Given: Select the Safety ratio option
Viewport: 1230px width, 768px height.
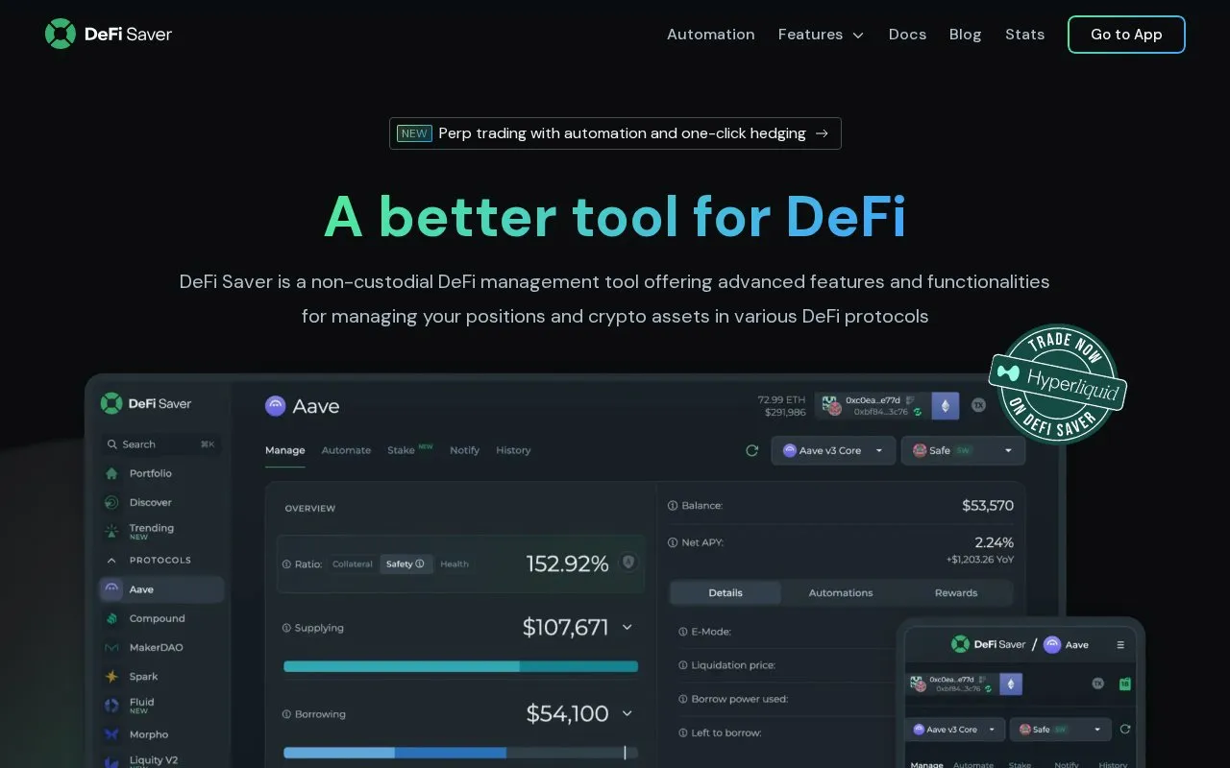Looking at the screenshot, I should pyautogui.click(x=406, y=564).
